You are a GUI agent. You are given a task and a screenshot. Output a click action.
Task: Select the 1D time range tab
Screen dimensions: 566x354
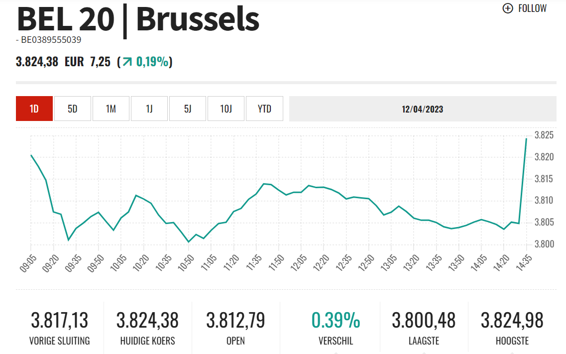click(34, 109)
